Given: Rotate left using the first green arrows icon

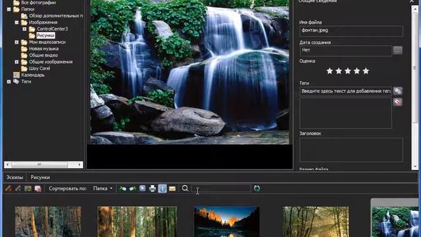Looking at the screenshot, I should pos(123,189).
